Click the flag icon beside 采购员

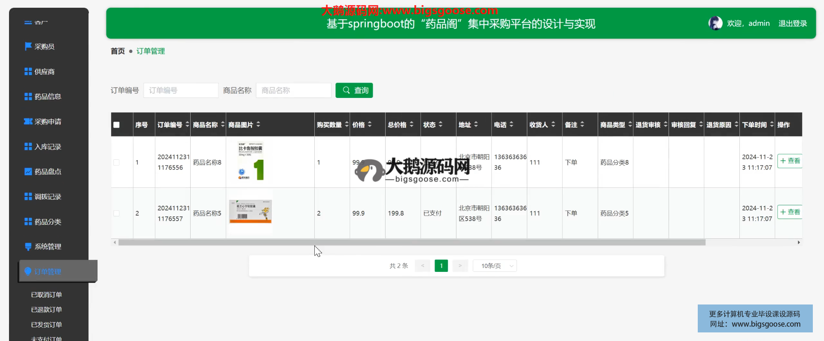click(x=28, y=46)
